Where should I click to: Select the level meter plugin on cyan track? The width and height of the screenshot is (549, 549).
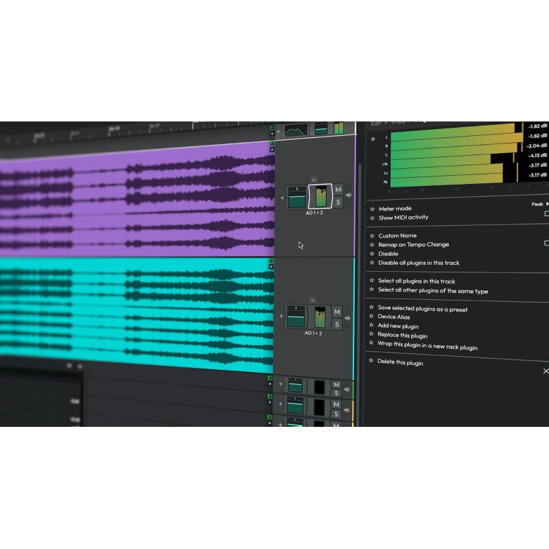click(x=320, y=317)
